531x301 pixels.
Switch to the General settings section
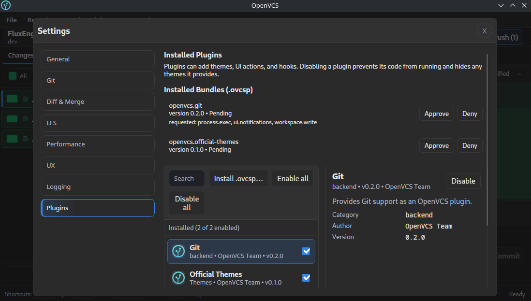coord(97,59)
